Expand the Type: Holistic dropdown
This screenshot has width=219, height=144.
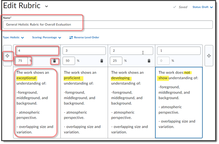click(x=13, y=37)
